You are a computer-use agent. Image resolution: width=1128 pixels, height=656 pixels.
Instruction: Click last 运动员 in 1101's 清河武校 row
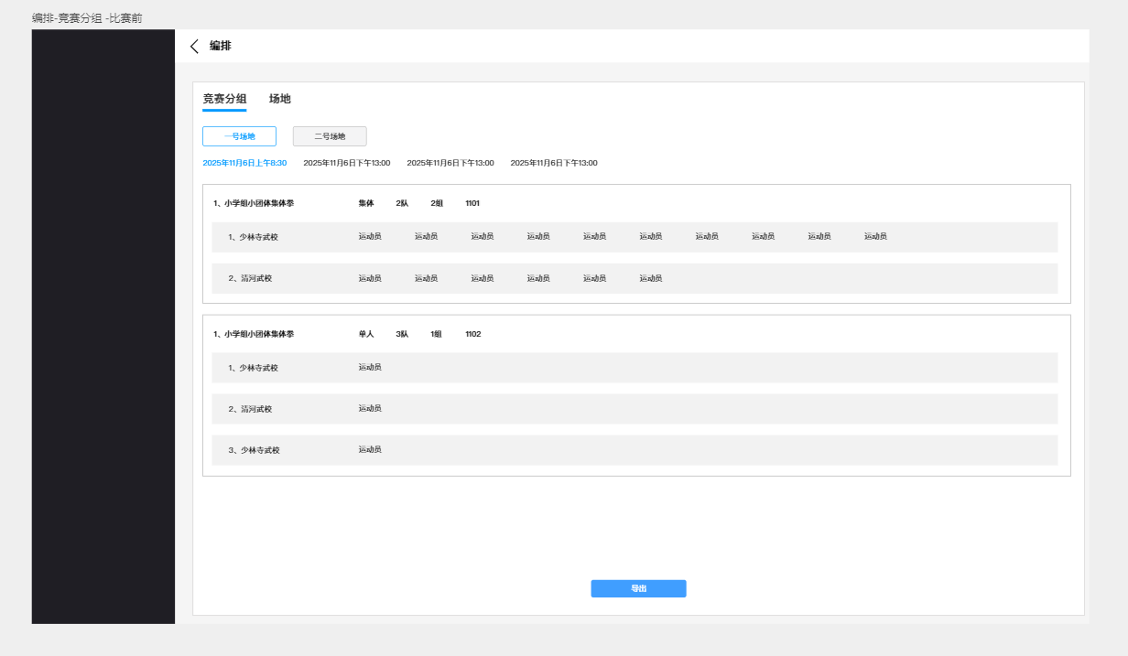tap(650, 278)
